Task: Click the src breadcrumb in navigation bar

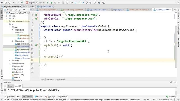Action: click(25, 6)
